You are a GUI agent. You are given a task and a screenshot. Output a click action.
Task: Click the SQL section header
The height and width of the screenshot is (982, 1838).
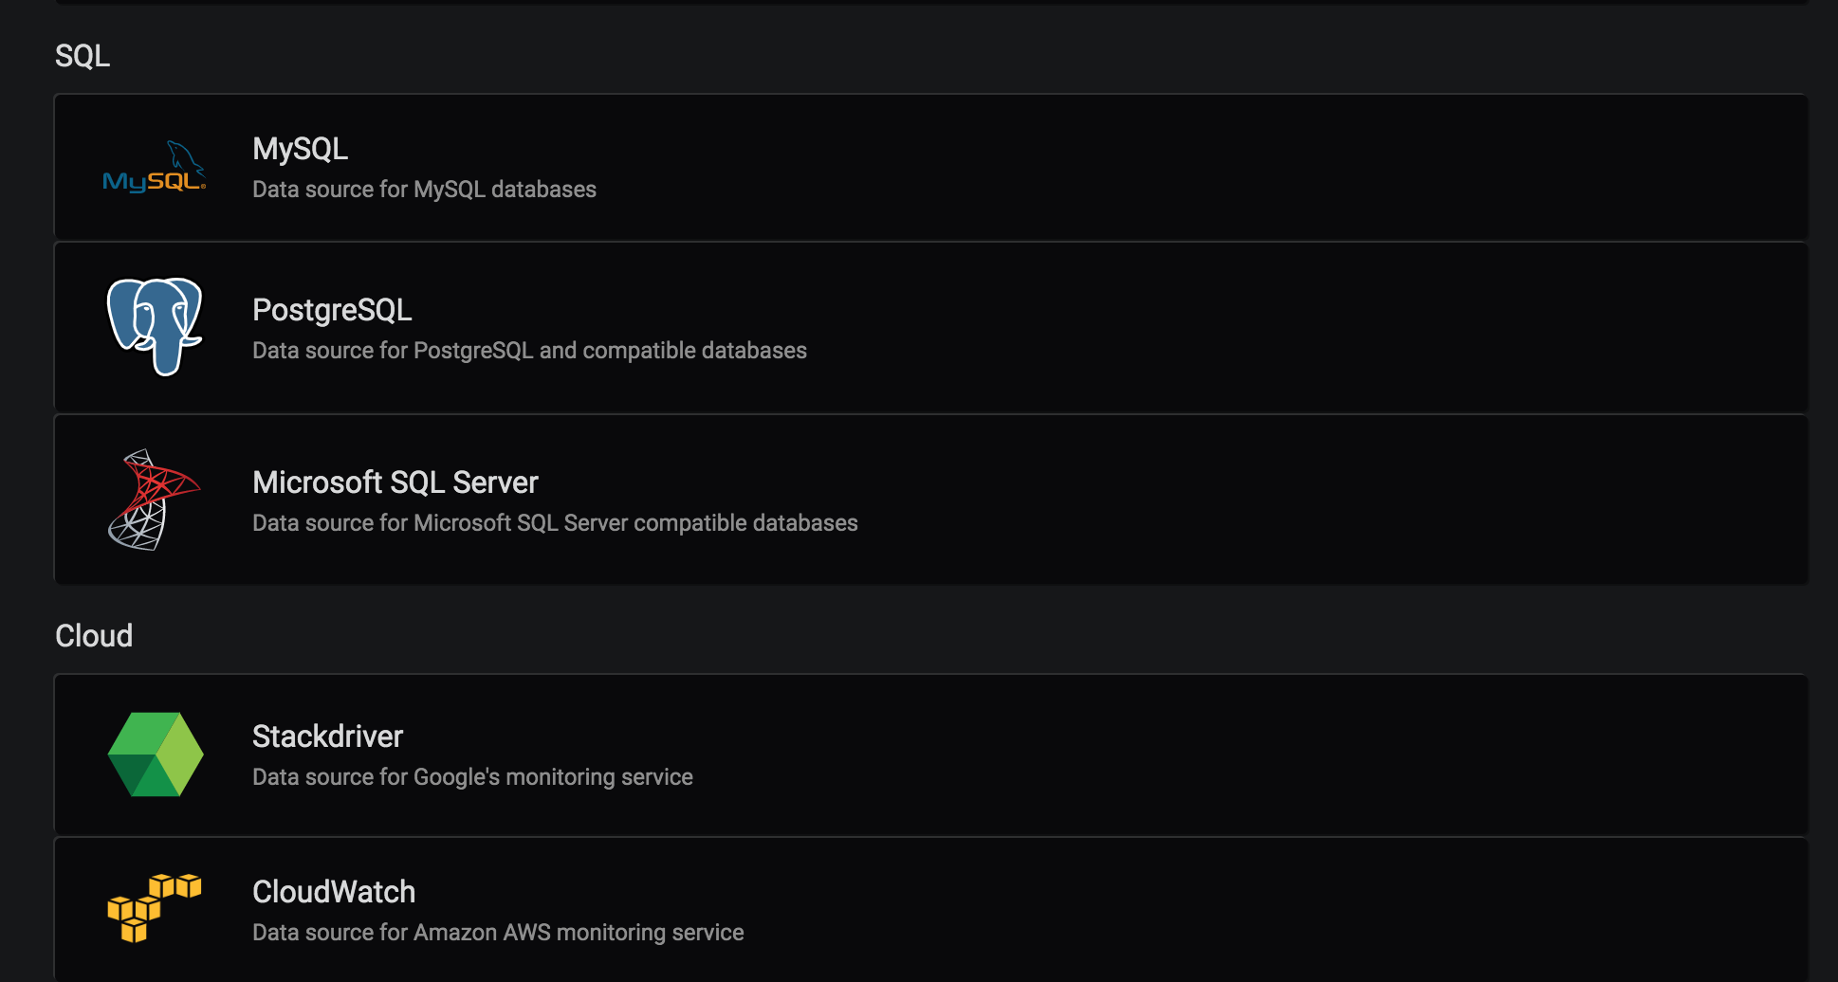[83, 56]
